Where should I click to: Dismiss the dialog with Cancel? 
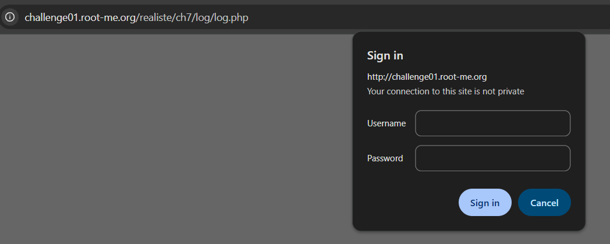(544, 203)
